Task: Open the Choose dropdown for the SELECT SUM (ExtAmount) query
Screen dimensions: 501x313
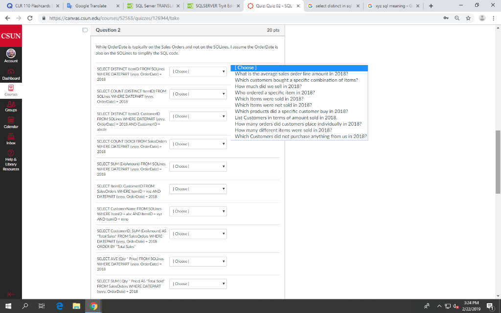Action: click(x=198, y=166)
